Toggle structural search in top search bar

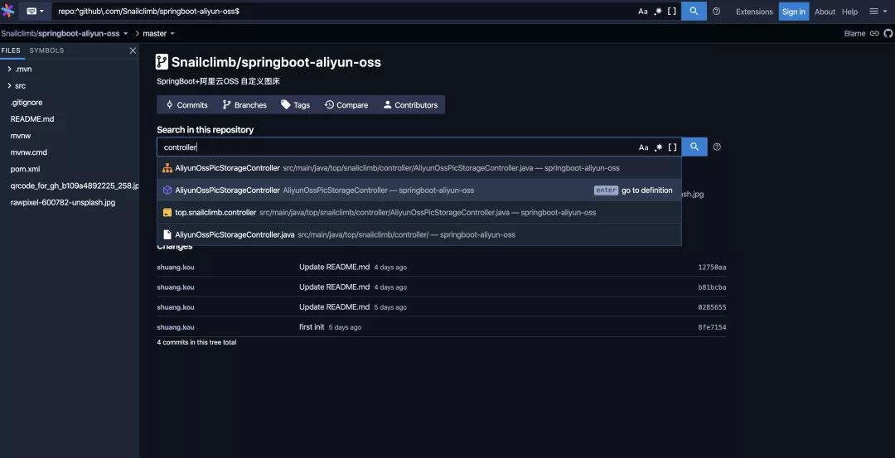tap(672, 12)
